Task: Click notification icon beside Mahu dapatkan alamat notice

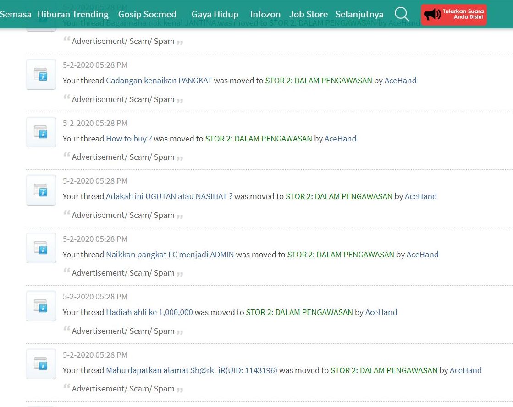Action: coord(41,364)
